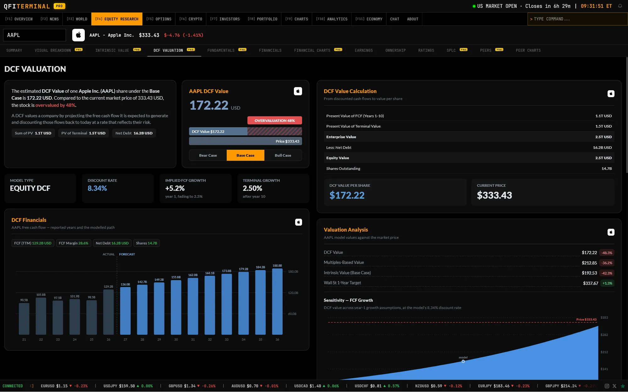Open the Peer Charts tab

(528, 50)
